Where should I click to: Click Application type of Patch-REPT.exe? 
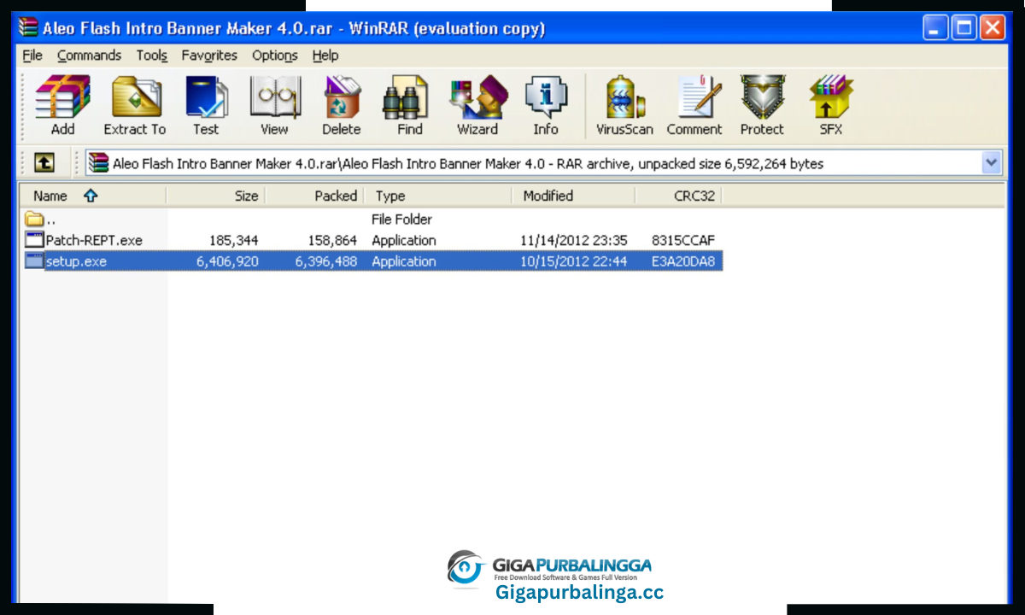click(404, 241)
